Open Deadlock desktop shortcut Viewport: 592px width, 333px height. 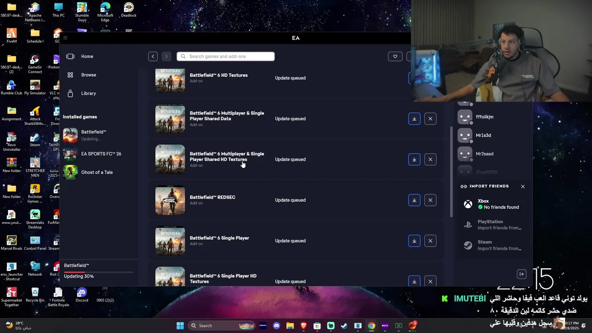(129, 10)
